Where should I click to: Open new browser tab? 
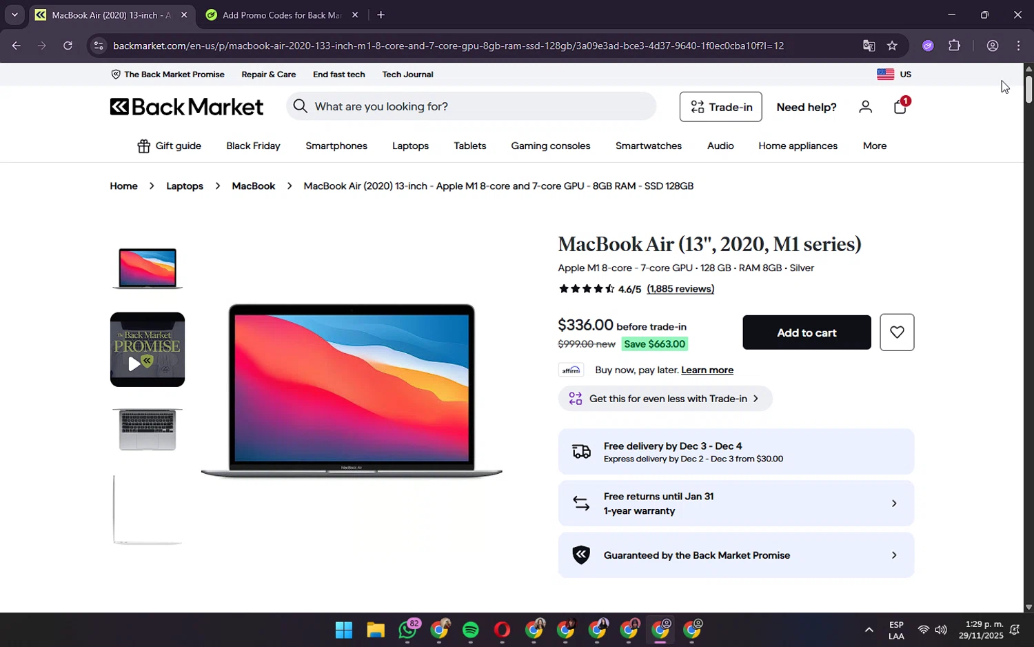point(381,14)
